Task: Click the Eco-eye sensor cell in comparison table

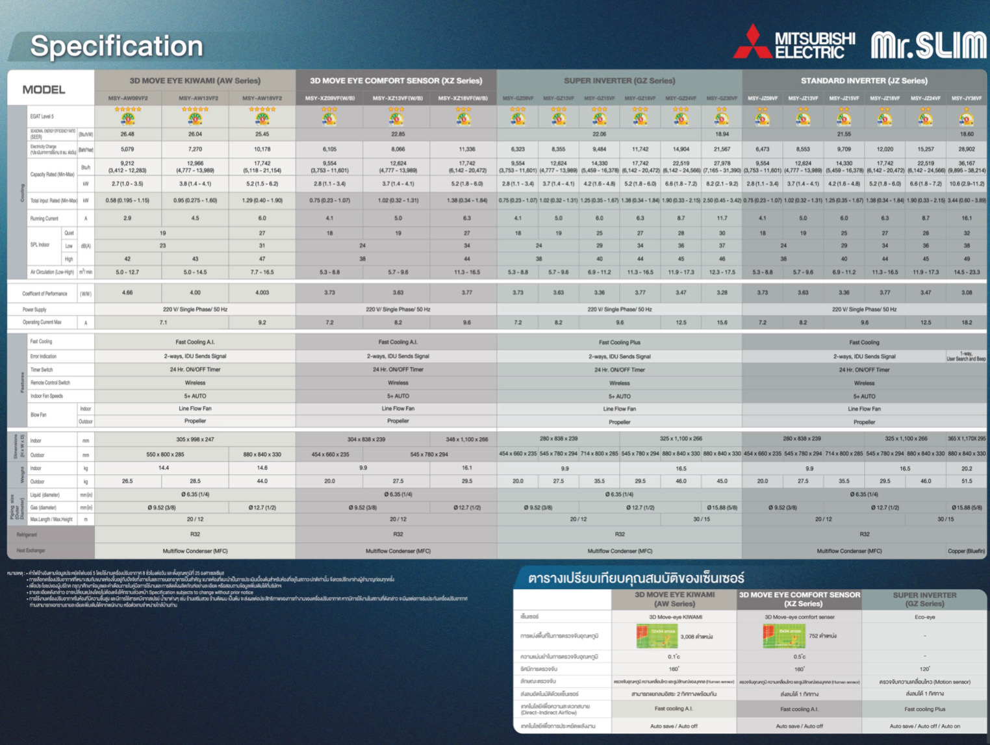Action: tap(924, 617)
